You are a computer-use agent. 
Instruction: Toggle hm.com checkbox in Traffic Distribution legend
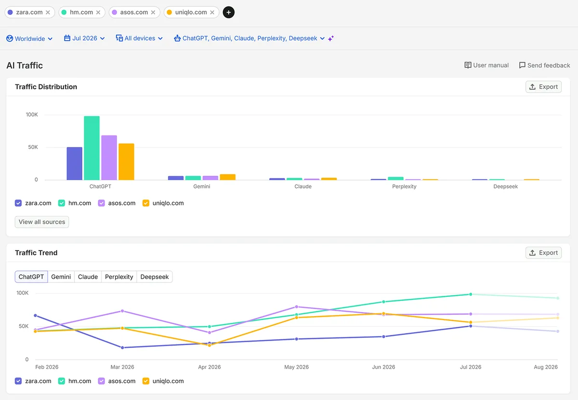click(62, 203)
